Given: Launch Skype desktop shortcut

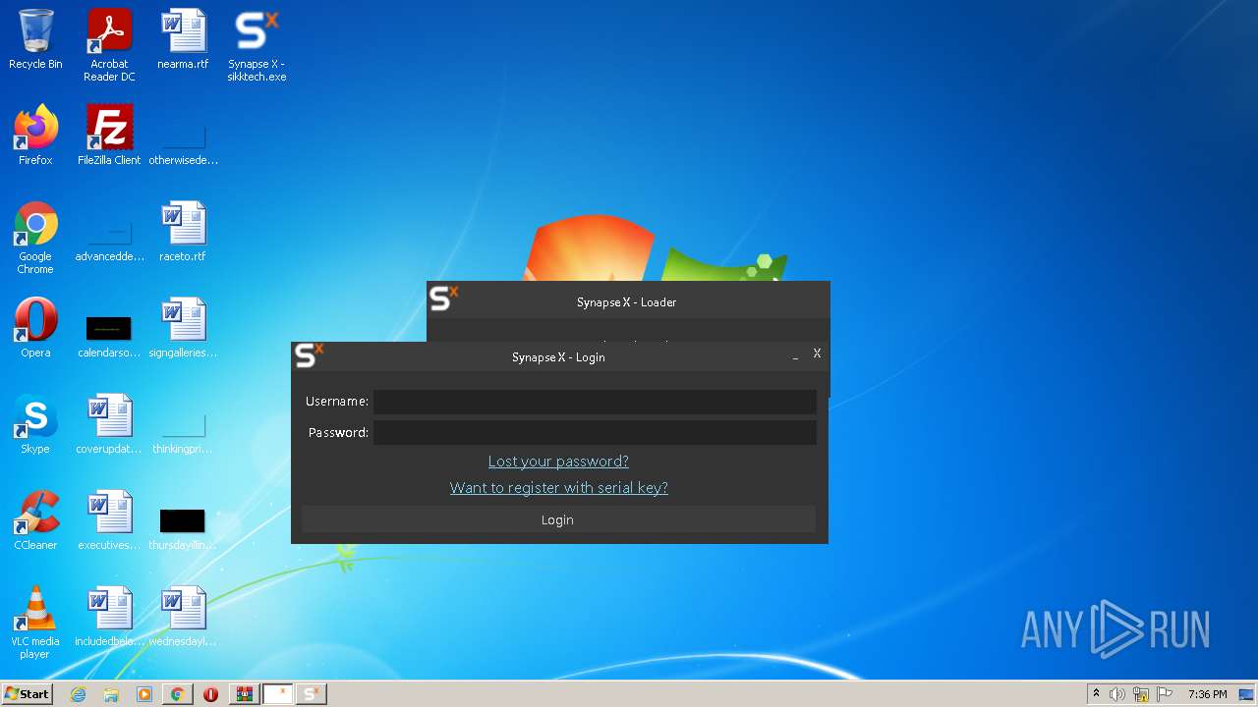Looking at the screenshot, I should pyautogui.click(x=35, y=424).
